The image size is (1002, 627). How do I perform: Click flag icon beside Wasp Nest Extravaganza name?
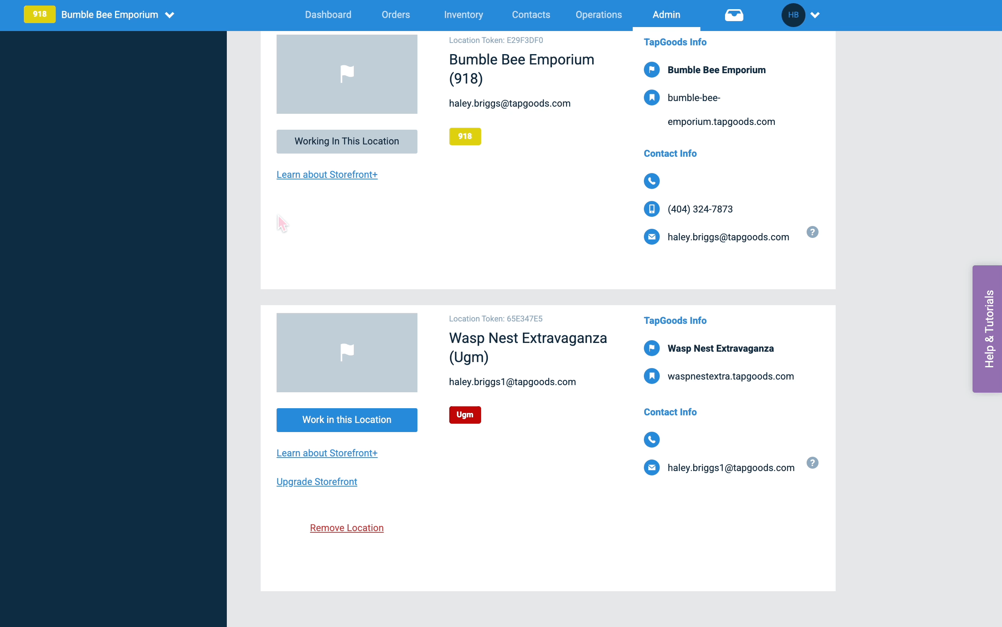click(x=651, y=349)
